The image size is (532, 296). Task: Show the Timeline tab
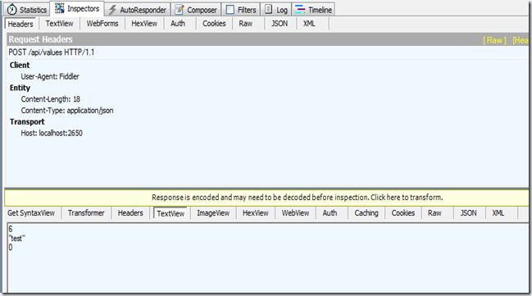313,10
